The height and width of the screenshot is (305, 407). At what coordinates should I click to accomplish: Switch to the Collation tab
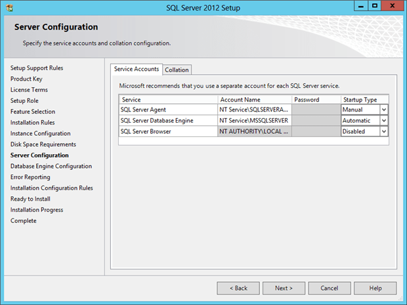point(177,70)
